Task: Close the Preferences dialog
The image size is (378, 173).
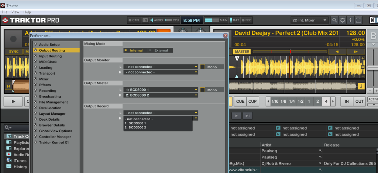Action: tap(226, 36)
